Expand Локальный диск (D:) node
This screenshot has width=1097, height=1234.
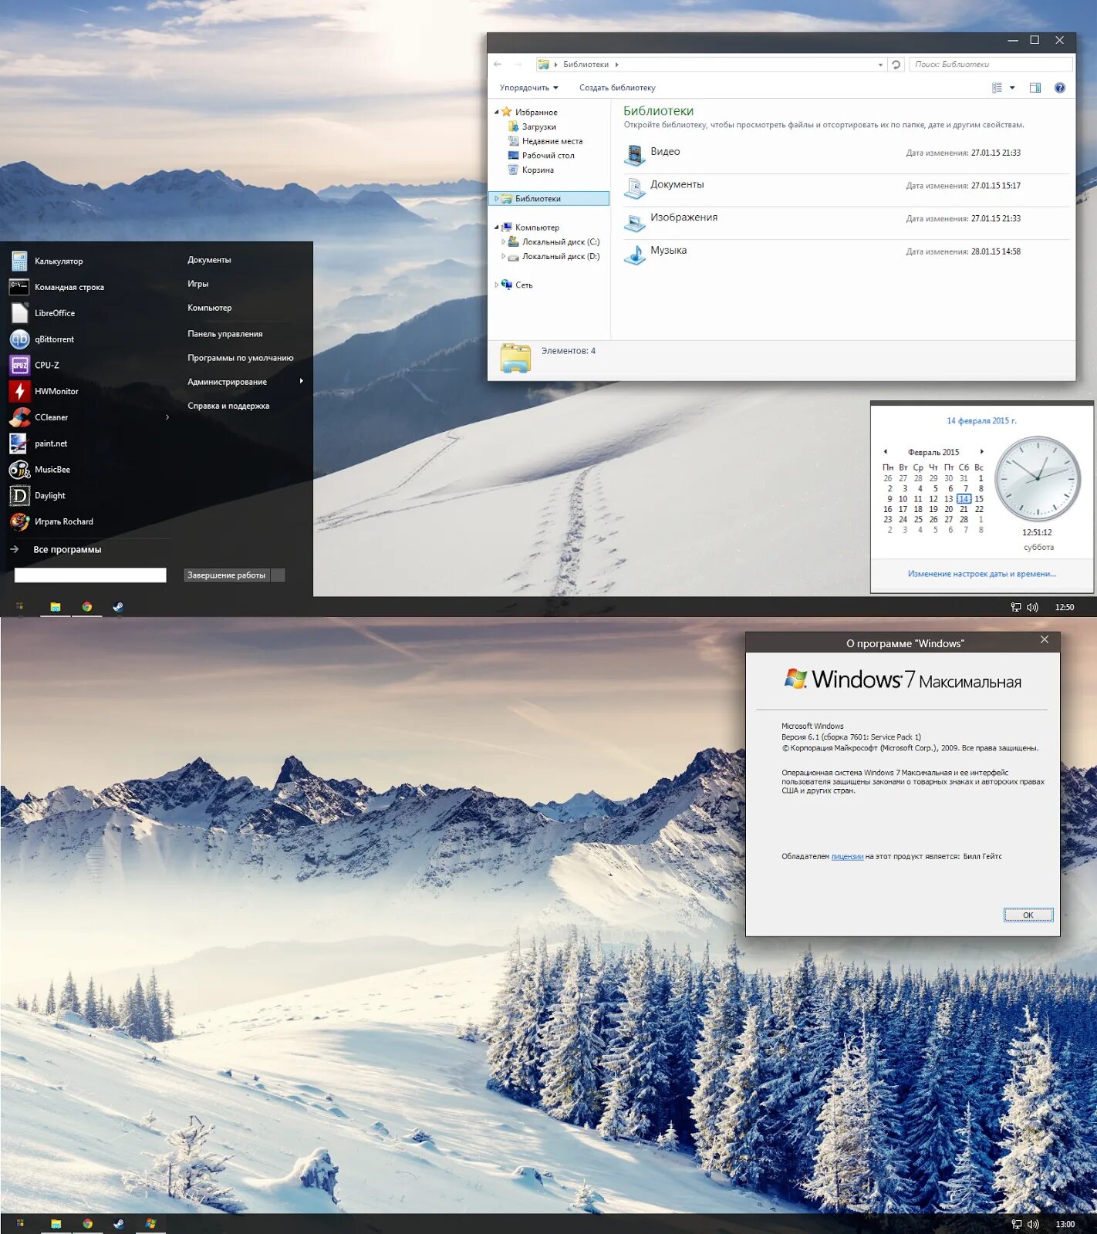[x=503, y=257]
